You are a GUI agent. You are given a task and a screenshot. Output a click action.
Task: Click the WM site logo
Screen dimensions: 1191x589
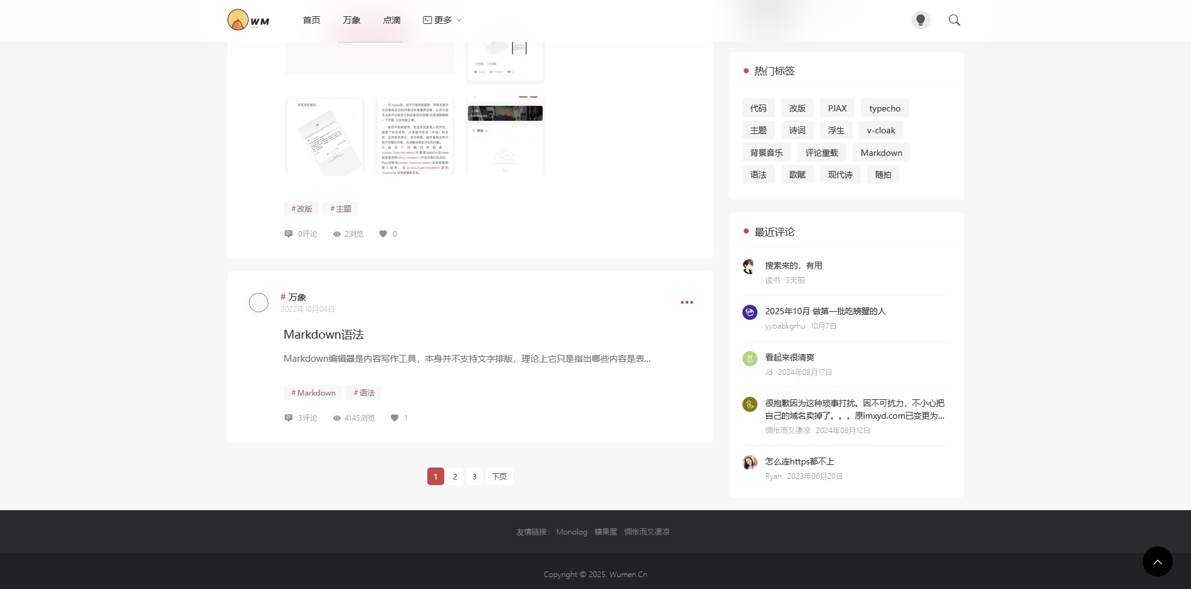tap(248, 20)
